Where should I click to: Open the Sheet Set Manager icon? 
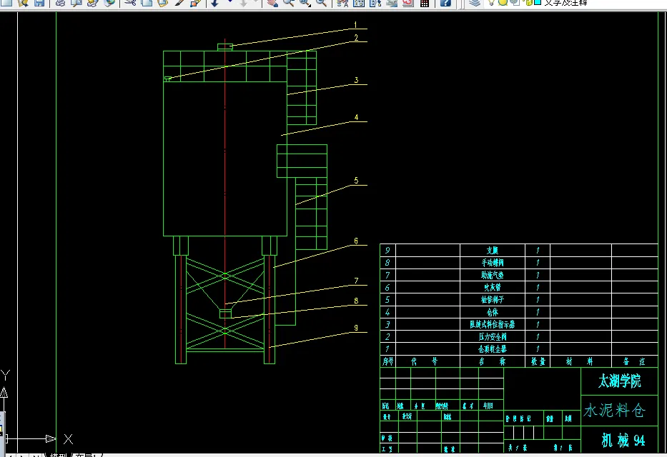point(391,3)
